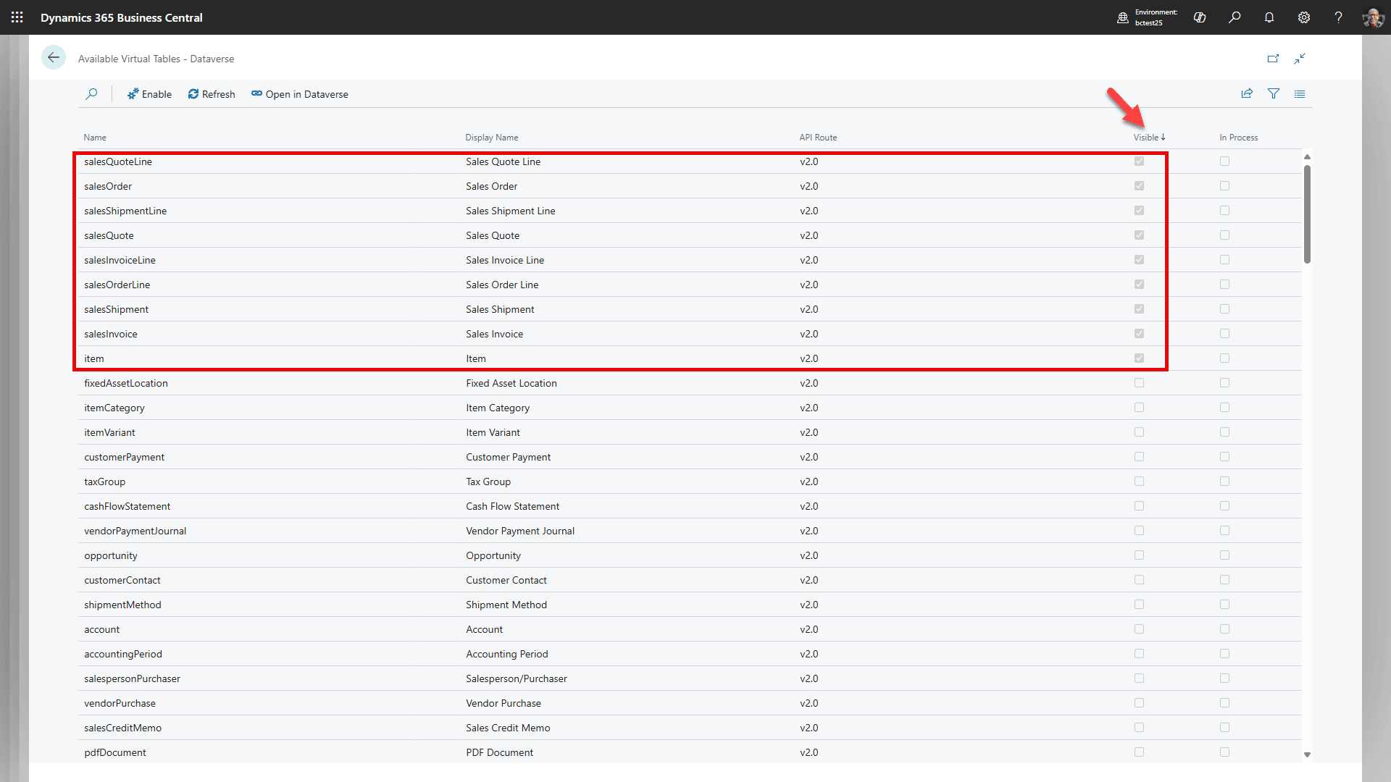Image resolution: width=1391 pixels, height=782 pixels.
Task: Open notifications bell icon
Action: (x=1269, y=17)
